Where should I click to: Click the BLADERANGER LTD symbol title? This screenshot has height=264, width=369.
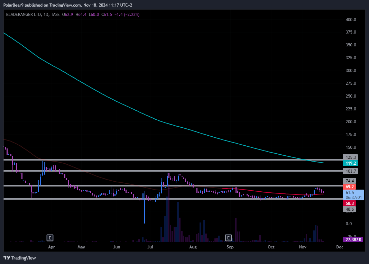tap(24, 15)
